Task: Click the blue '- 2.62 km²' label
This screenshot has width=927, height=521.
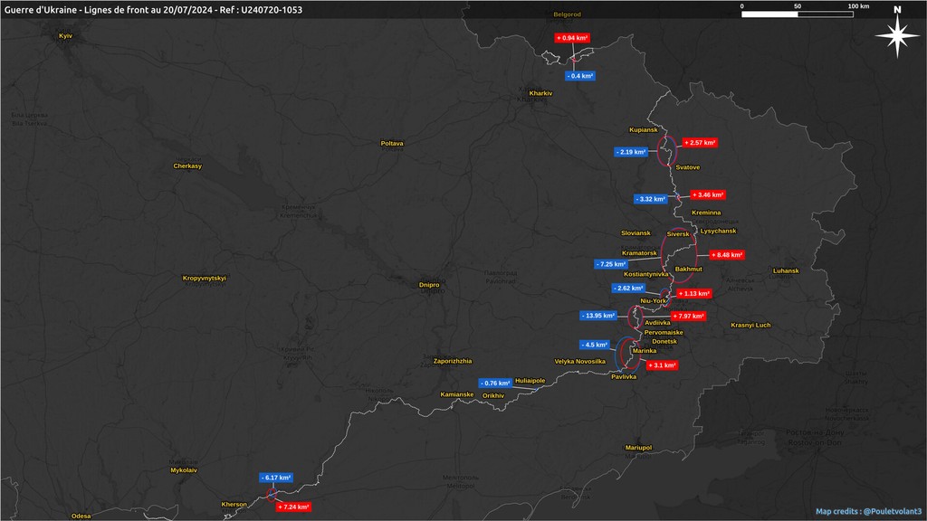Action: (628, 289)
